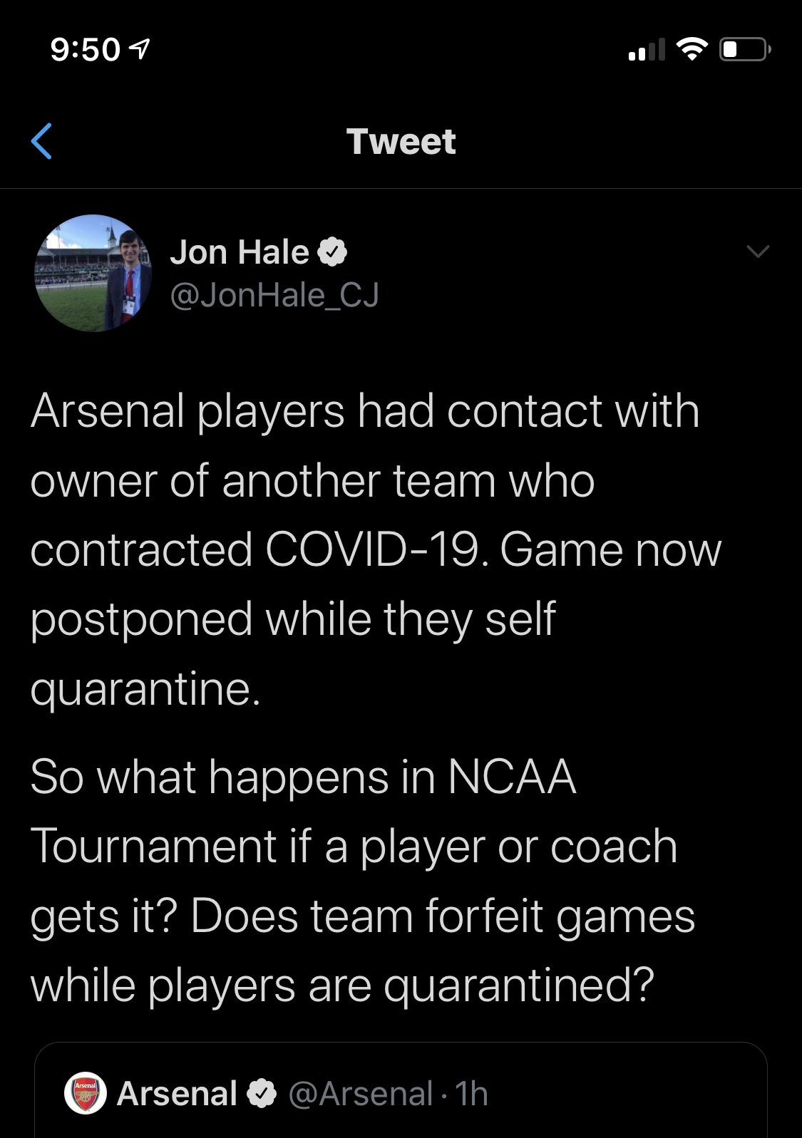Tap the 9:50 clock in status bar
The height and width of the screenshot is (1138, 802).
click(x=86, y=49)
